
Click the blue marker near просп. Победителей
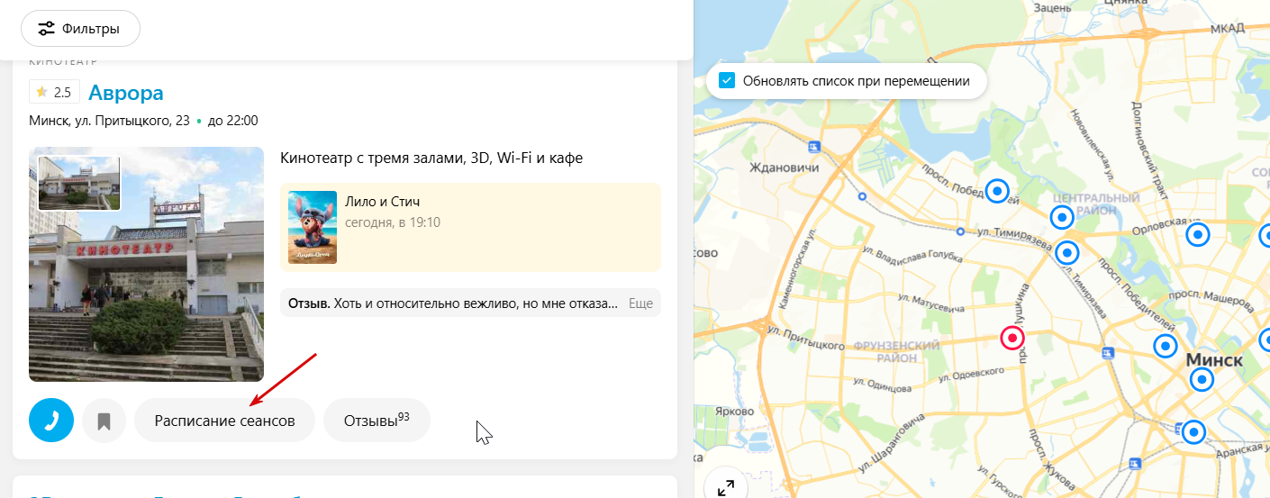coord(997,191)
